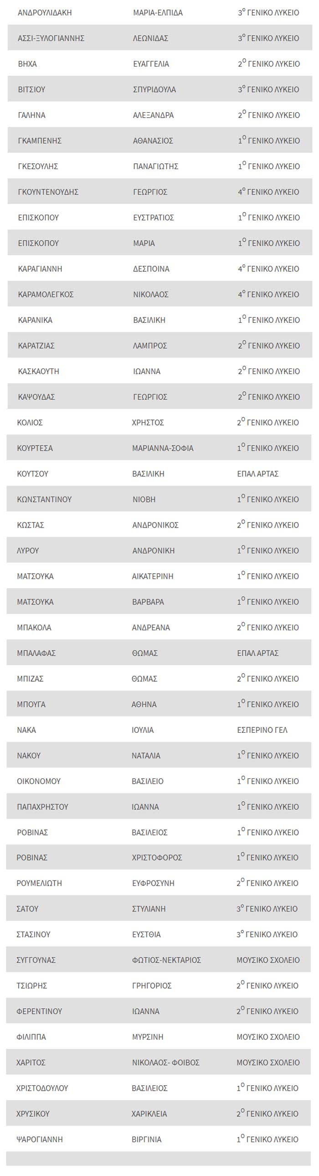Screen dimensions: 319x1176
Task: Select the first name ΜΑΡΙΑΝΝΑ-ΣΟΦΙΑ
Action: pyautogui.click(x=163, y=448)
